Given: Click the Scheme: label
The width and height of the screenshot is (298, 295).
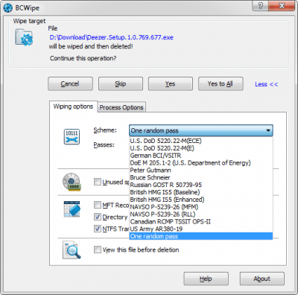Looking at the screenshot, I should click(x=105, y=130).
